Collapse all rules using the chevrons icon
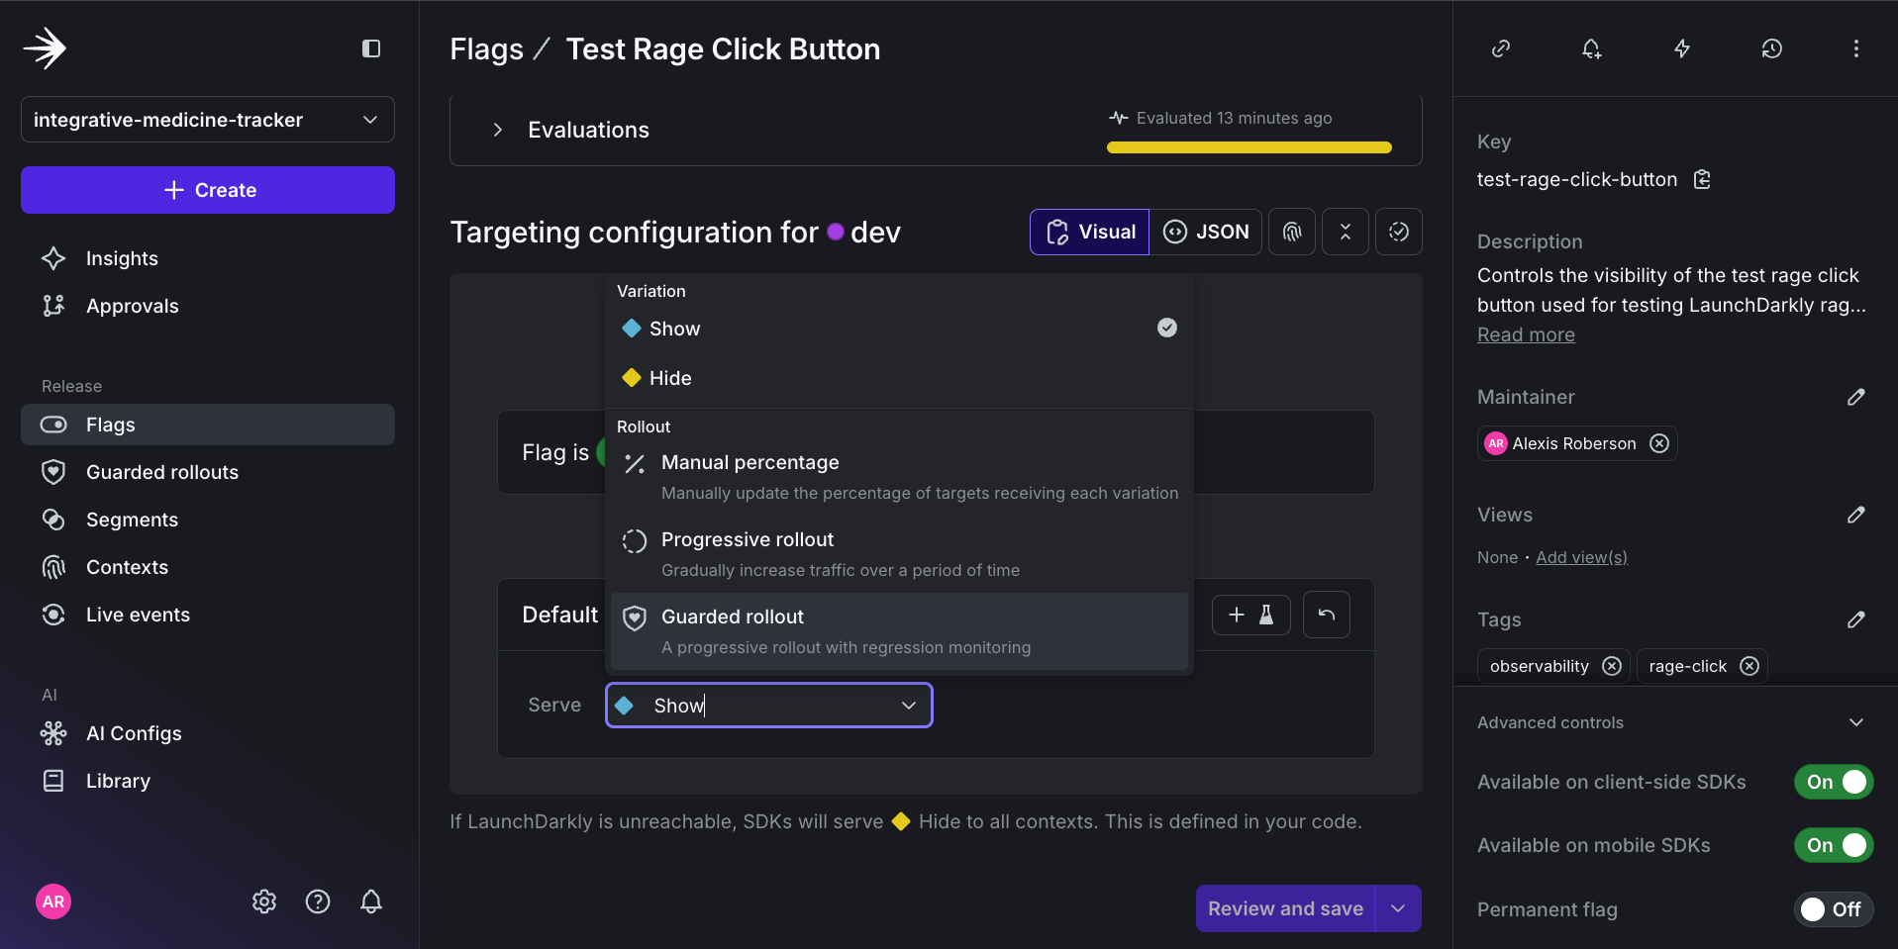Viewport: 1898px width, 949px height. 1345,231
